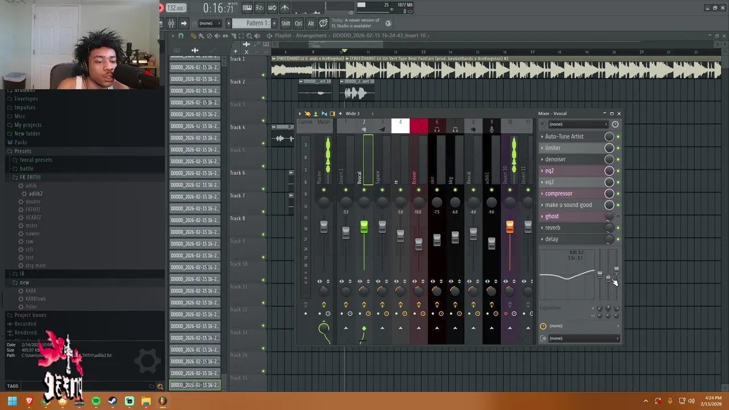Select the mute tool in playlist toolbar

(x=217, y=35)
